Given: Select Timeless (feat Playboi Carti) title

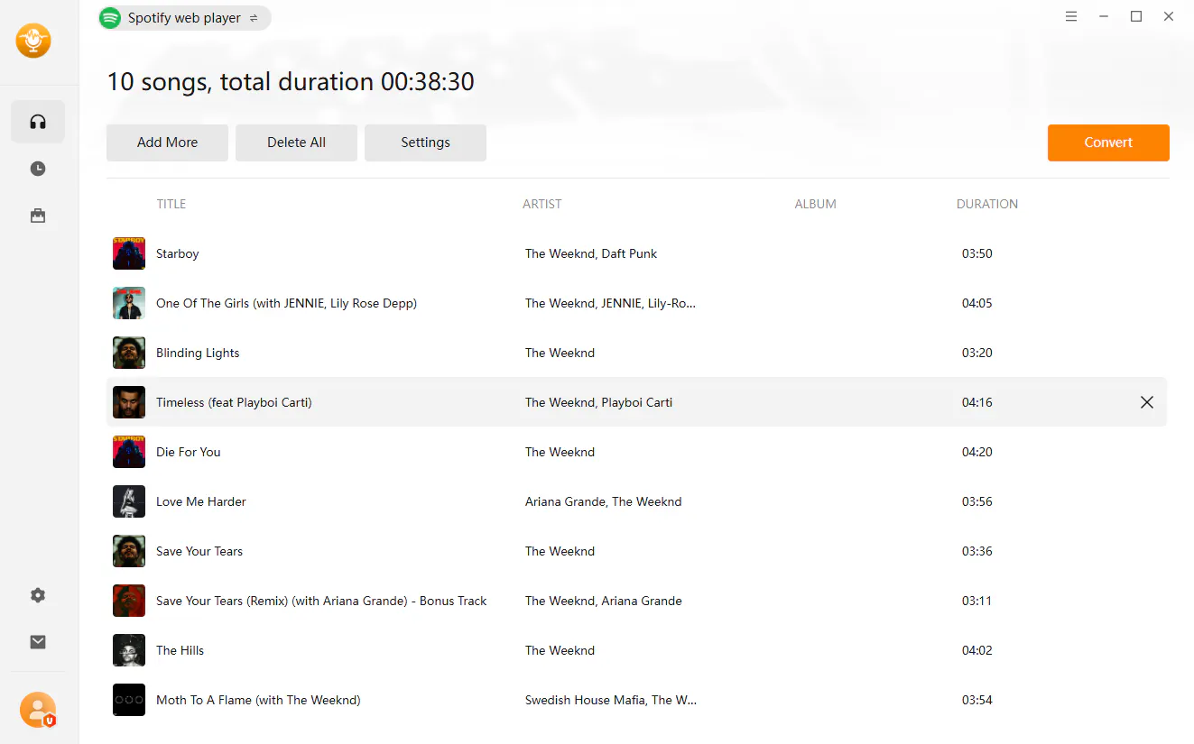Looking at the screenshot, I should 234,402.
